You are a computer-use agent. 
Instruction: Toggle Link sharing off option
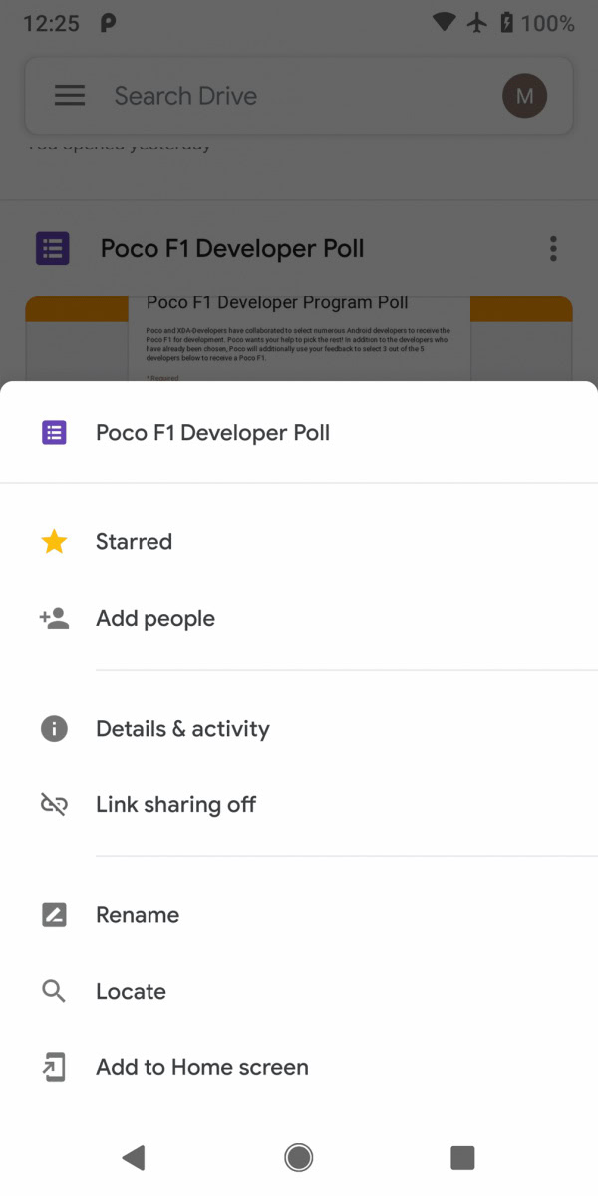click(175, 805)
